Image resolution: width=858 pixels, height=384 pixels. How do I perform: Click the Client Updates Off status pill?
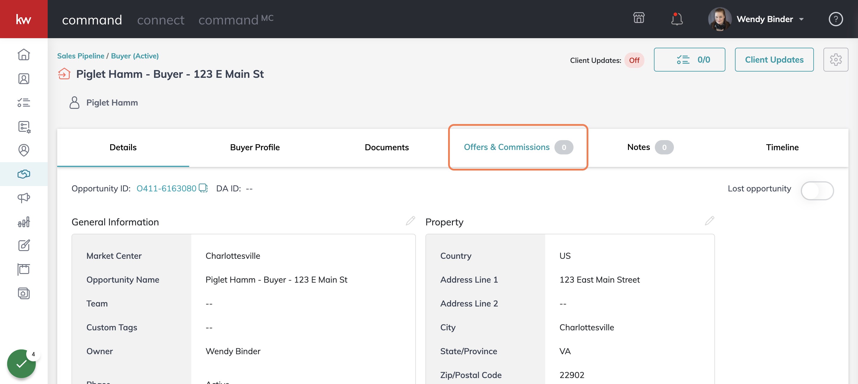pos(634,60)
